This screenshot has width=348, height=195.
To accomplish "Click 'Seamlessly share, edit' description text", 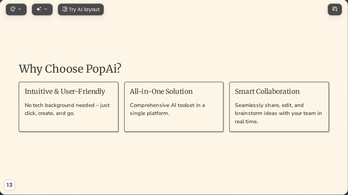I will [x=278, y=113].
